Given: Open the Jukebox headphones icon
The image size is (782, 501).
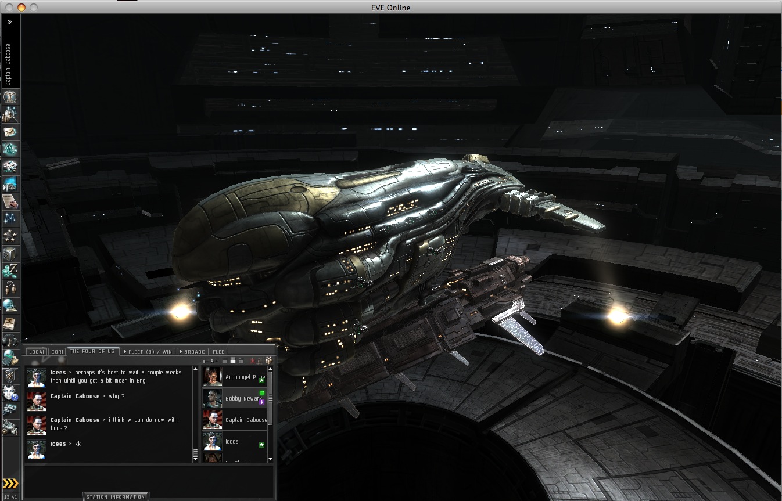Looking at the screenshot, I should tap(10, 340).
